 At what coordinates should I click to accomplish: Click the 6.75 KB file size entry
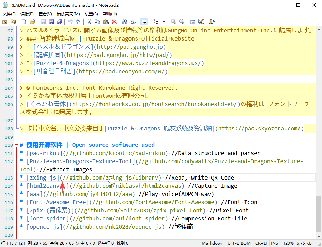coord(304,243)
